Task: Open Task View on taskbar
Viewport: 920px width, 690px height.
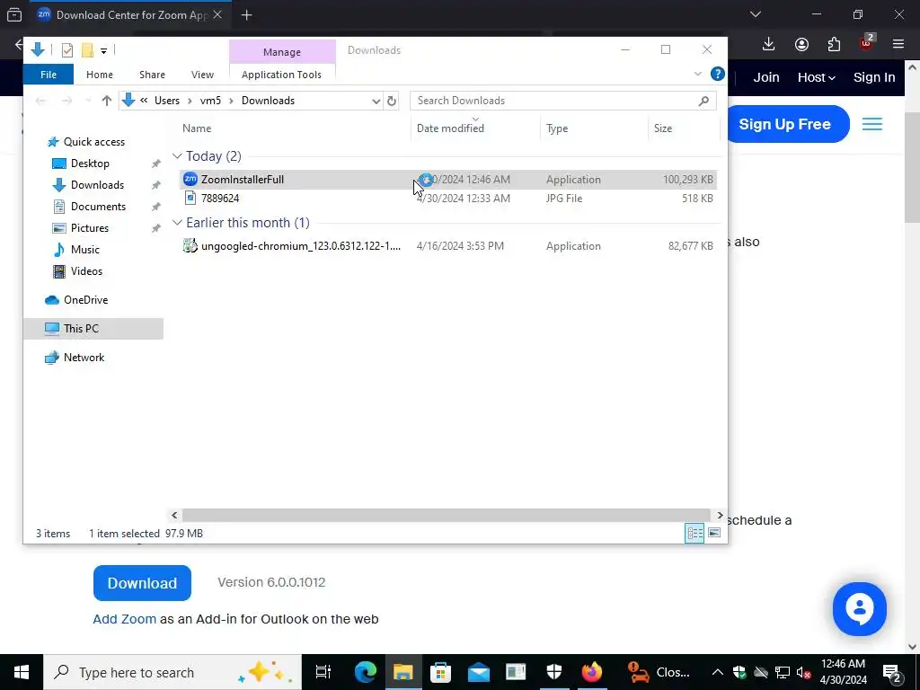Action: tap(323, 672)
